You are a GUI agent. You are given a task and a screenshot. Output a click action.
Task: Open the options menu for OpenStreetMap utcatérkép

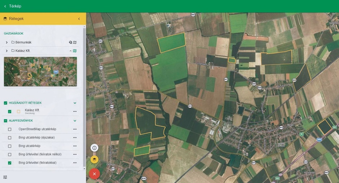coord(75,129)
